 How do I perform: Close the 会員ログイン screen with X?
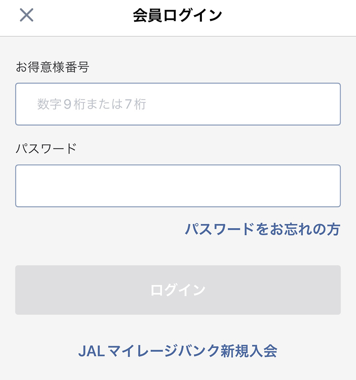(26, 15)
